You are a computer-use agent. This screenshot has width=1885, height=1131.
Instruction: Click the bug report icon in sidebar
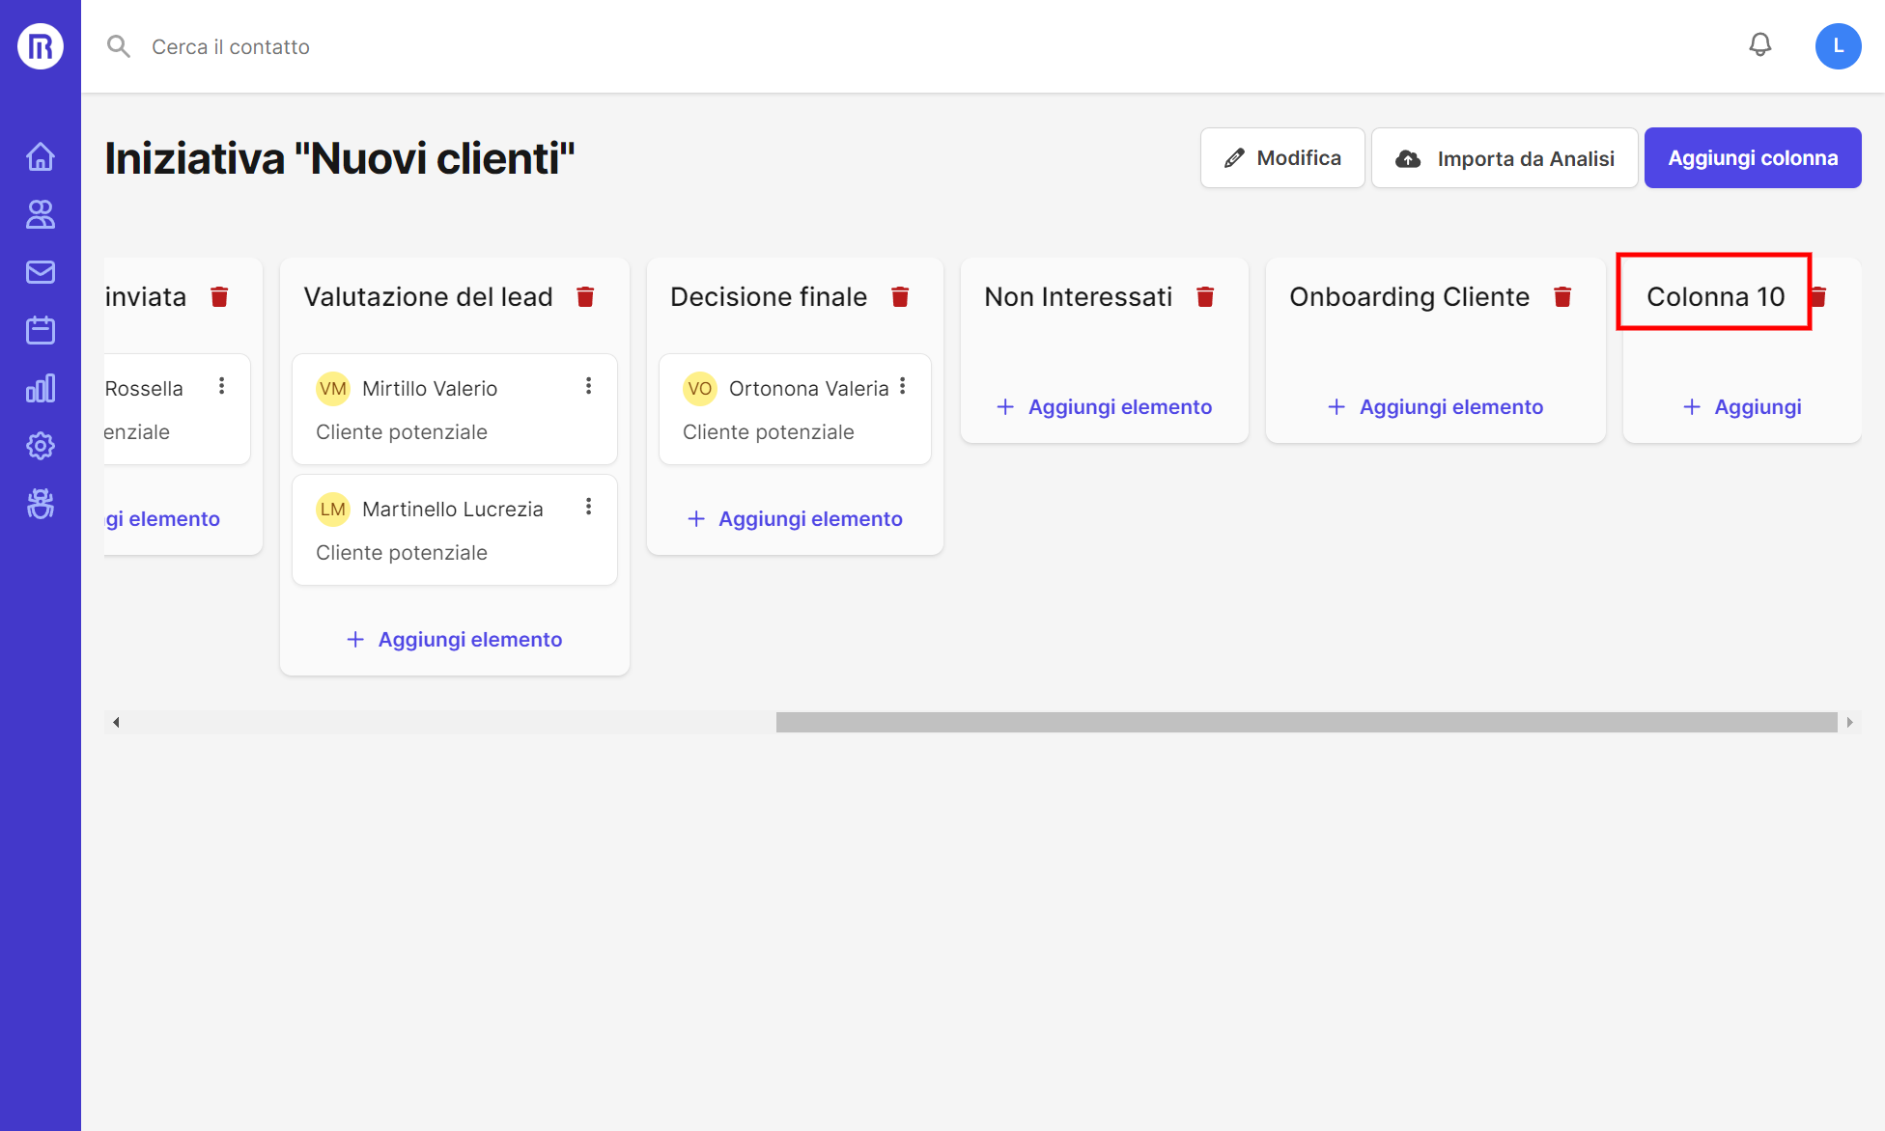(40, 504)
